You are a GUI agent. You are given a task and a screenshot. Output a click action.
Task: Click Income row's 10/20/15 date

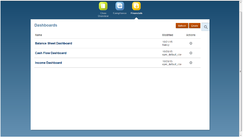point(167,61)
